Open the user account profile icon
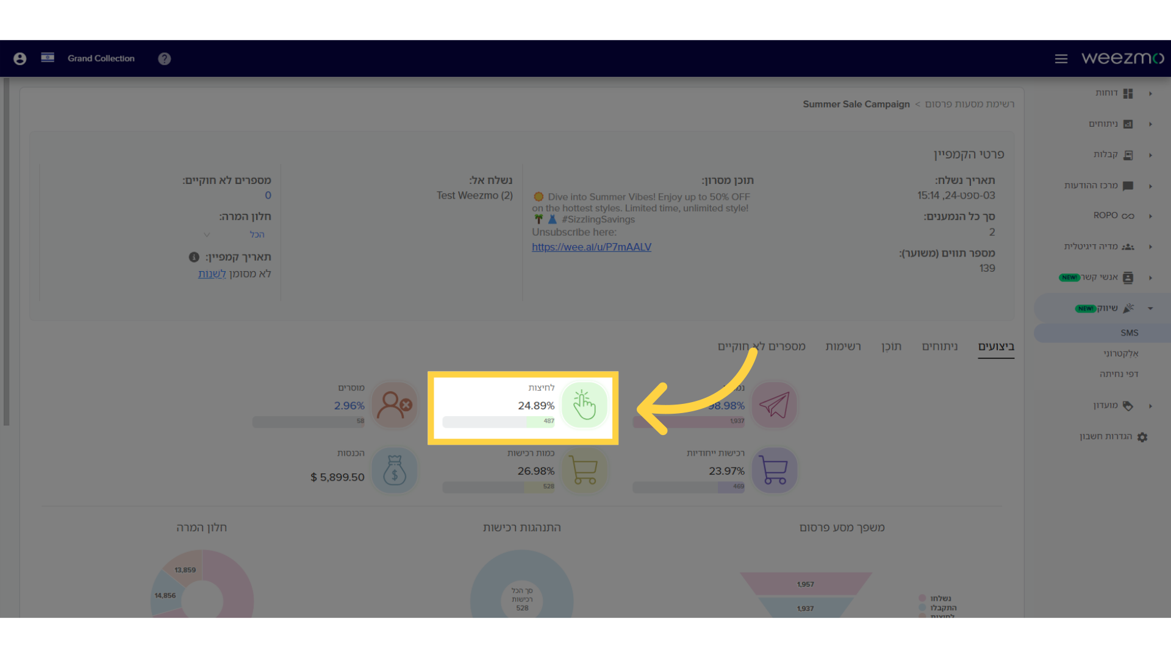Image resolution: width=1171 pixels, height=658 pixels. [20, 58]
